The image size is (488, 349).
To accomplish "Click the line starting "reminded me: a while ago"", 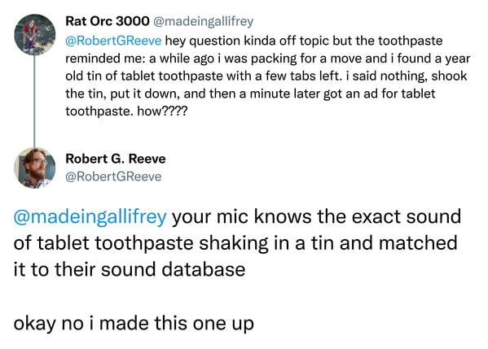I will (268, 59).
